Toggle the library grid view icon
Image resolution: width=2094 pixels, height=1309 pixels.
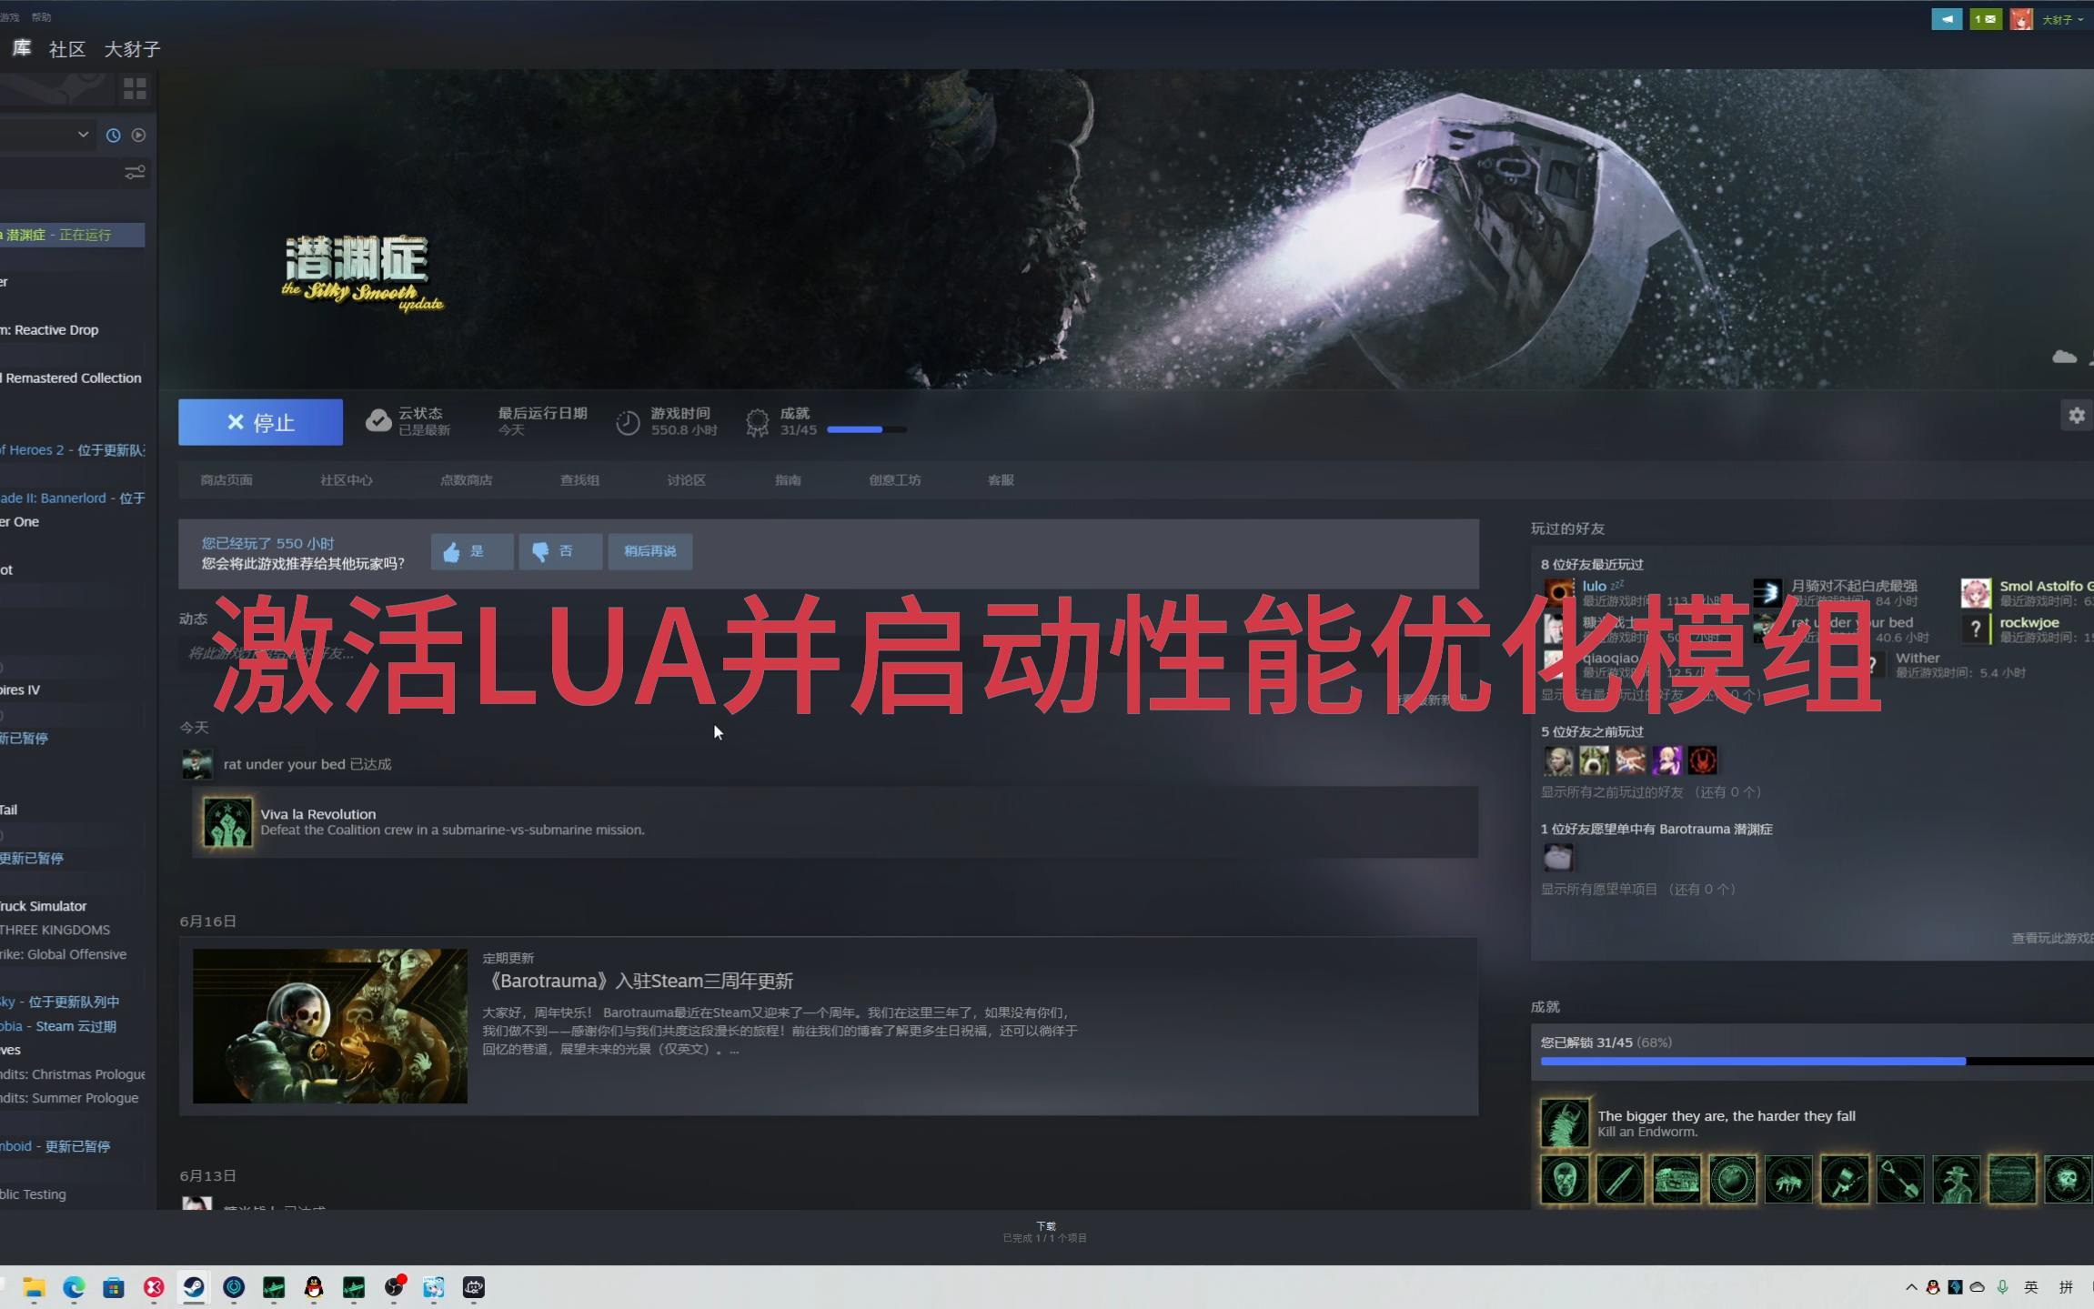pyautogui.click(x=135, y=88)
